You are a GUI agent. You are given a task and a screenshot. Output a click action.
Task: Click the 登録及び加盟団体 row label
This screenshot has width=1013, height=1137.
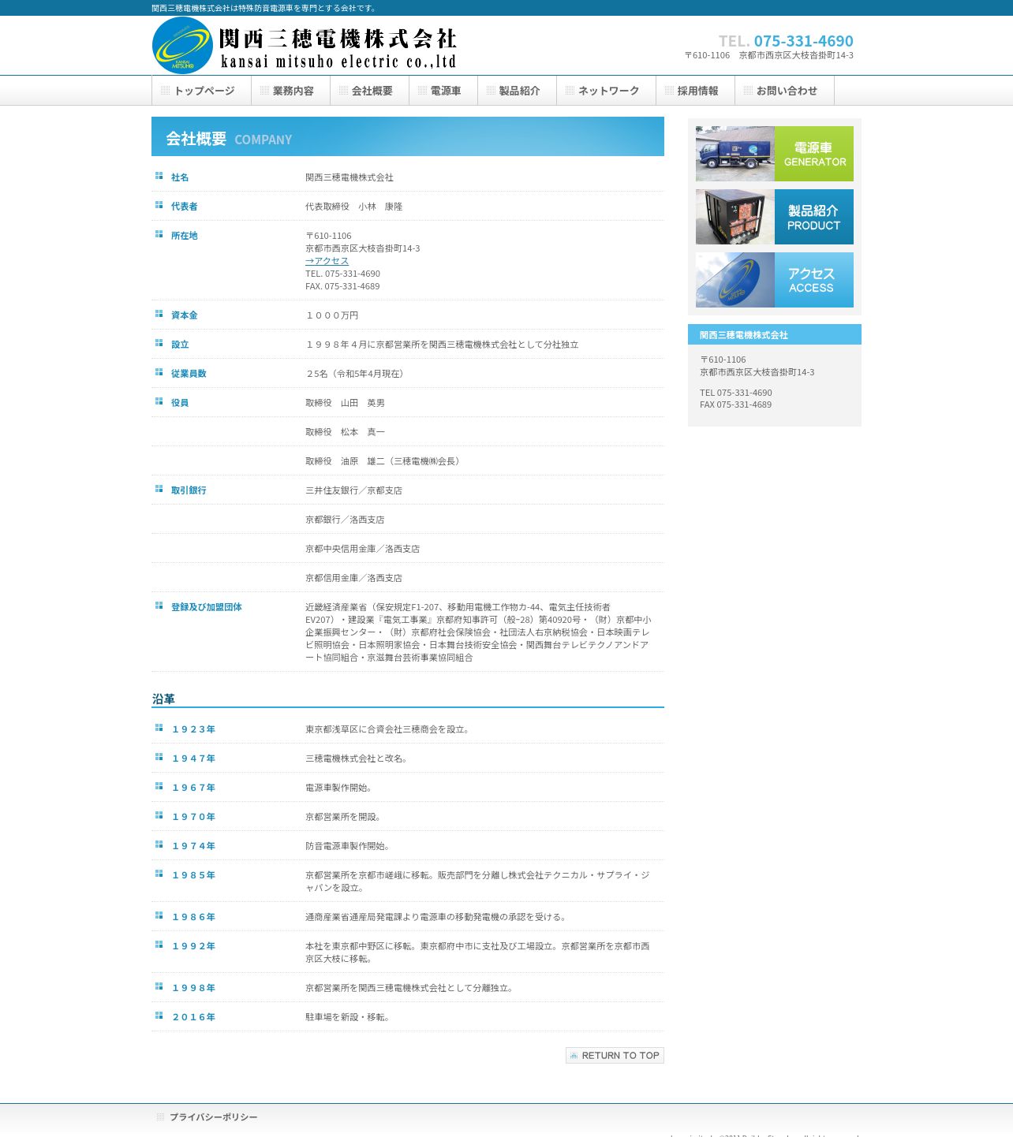[x=207, y=607]
